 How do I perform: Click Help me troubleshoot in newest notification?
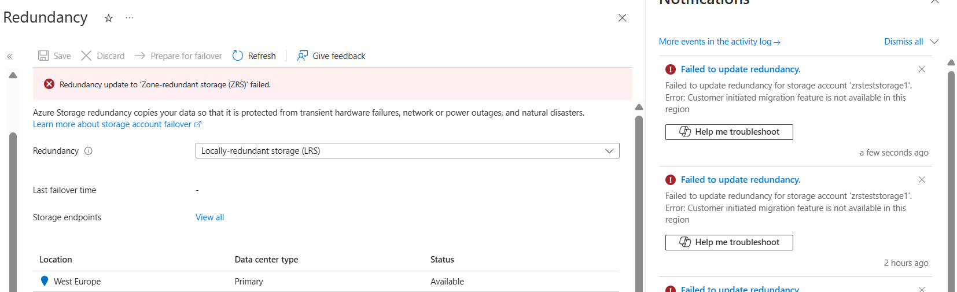pos(729,132)
